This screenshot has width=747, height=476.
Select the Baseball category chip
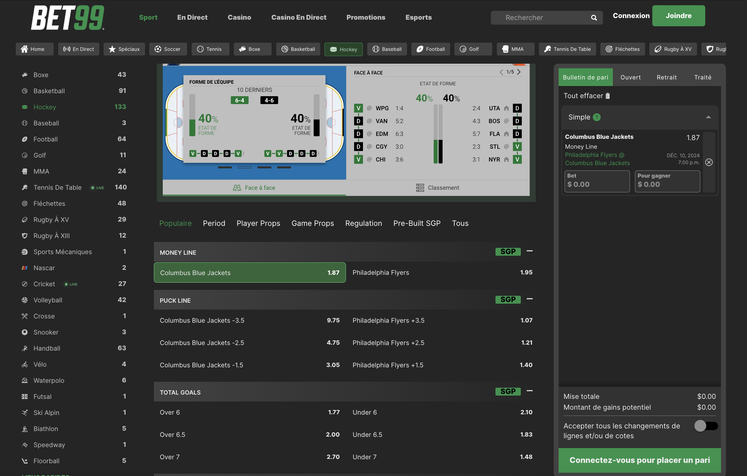[387, 49]
